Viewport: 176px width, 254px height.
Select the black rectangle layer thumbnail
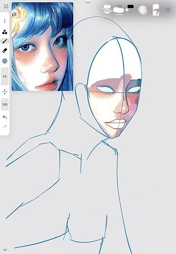coord(130,7)
